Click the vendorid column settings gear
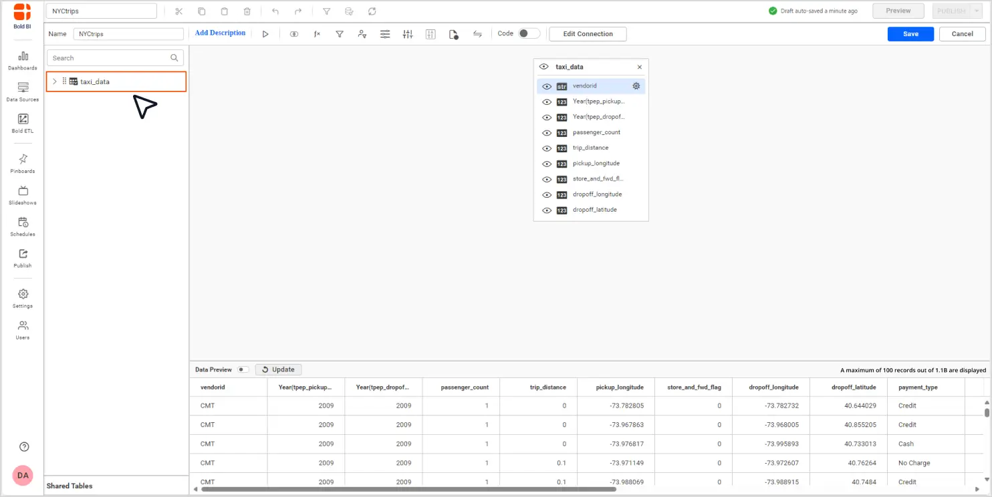Viewport: 992px width, 497px height. 636,86
